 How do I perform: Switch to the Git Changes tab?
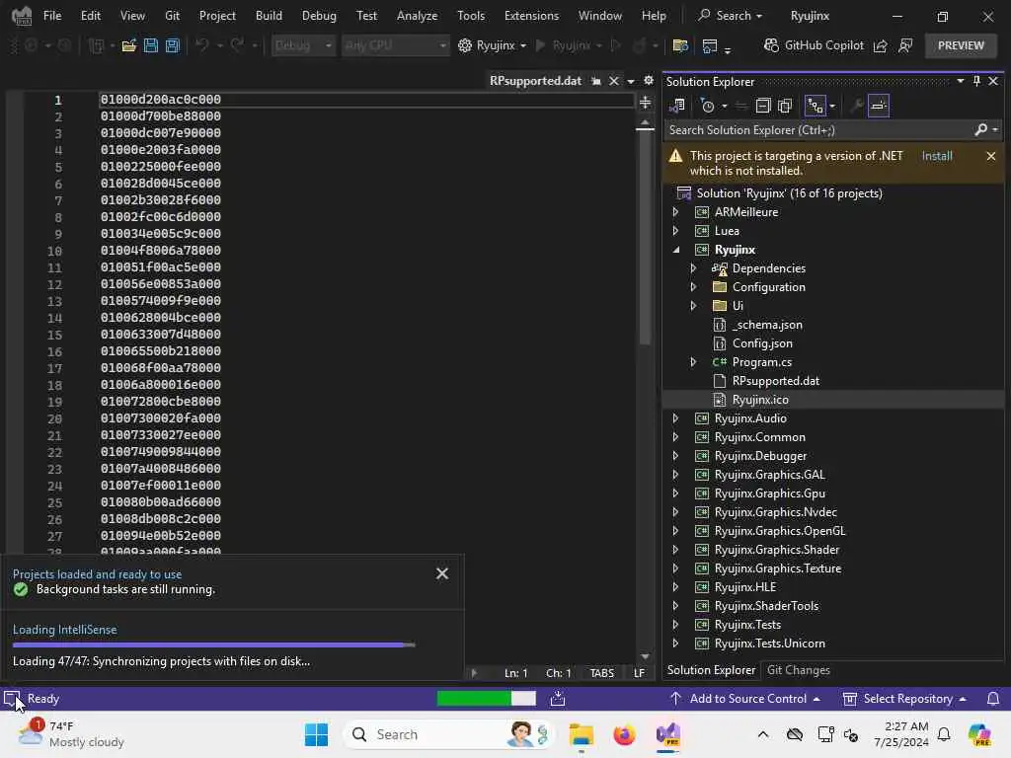[x=798, y=670]
